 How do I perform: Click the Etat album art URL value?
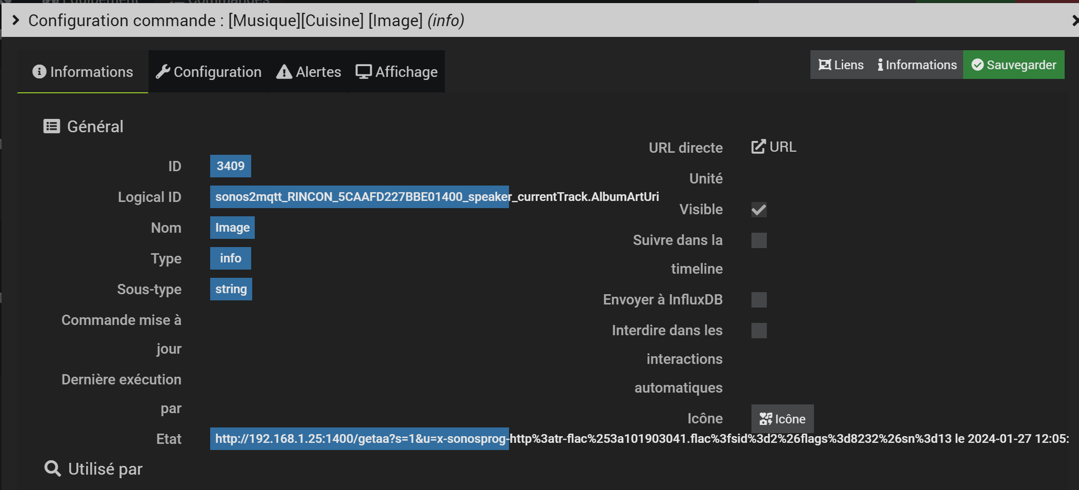[x=359, y=439]
